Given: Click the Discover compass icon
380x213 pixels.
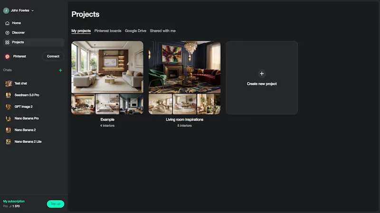Looking at the screenshot, I should click(x=7, y=33).
